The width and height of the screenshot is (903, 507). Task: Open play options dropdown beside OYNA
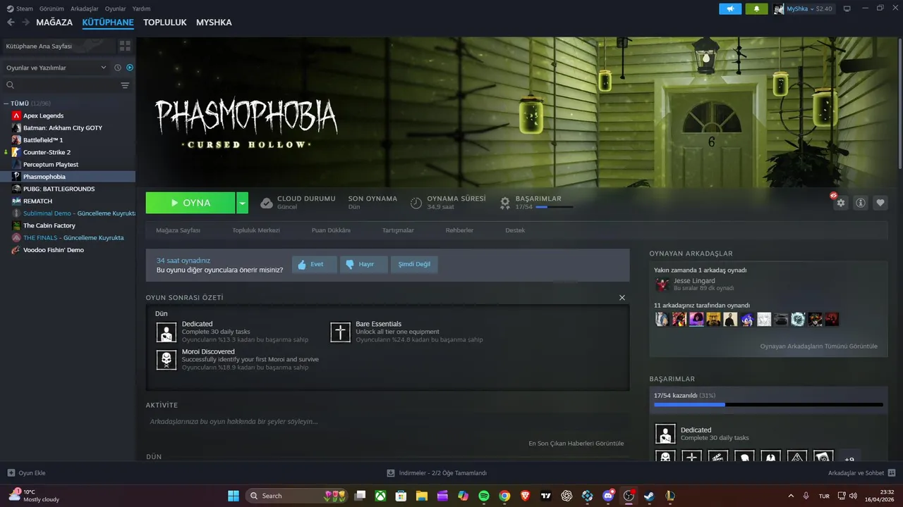[x=243, y=203]
